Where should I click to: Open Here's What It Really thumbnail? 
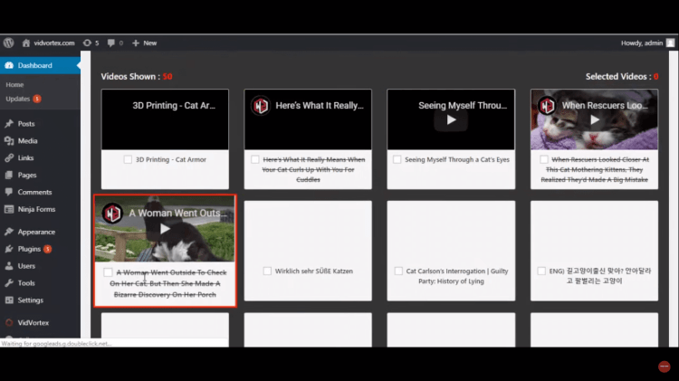pos(308,119)
